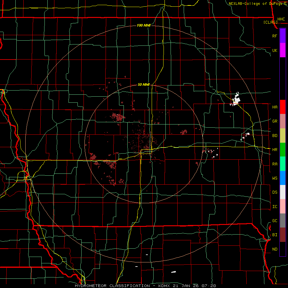Click the GR legend label text
This screenshot has width=288, height=288.
[275, 121]
